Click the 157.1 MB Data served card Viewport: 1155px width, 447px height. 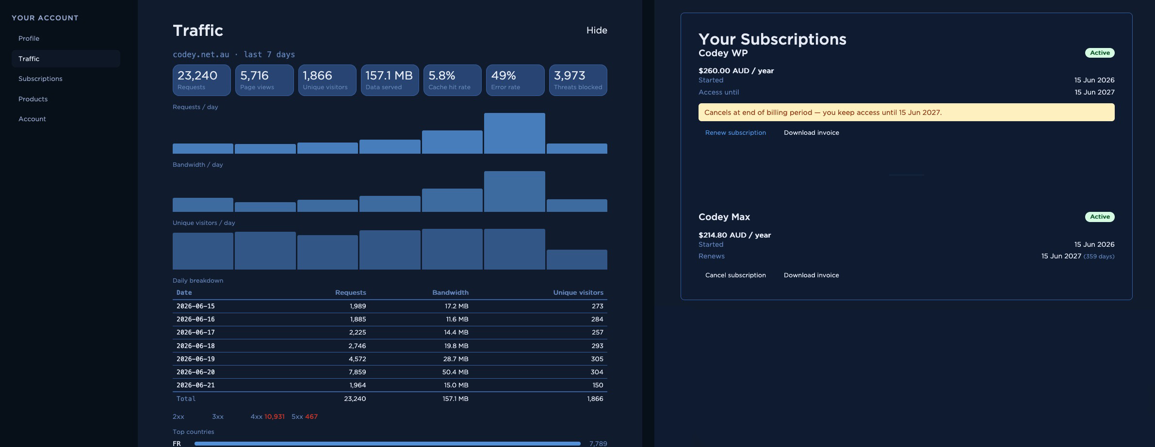(390, 80)
